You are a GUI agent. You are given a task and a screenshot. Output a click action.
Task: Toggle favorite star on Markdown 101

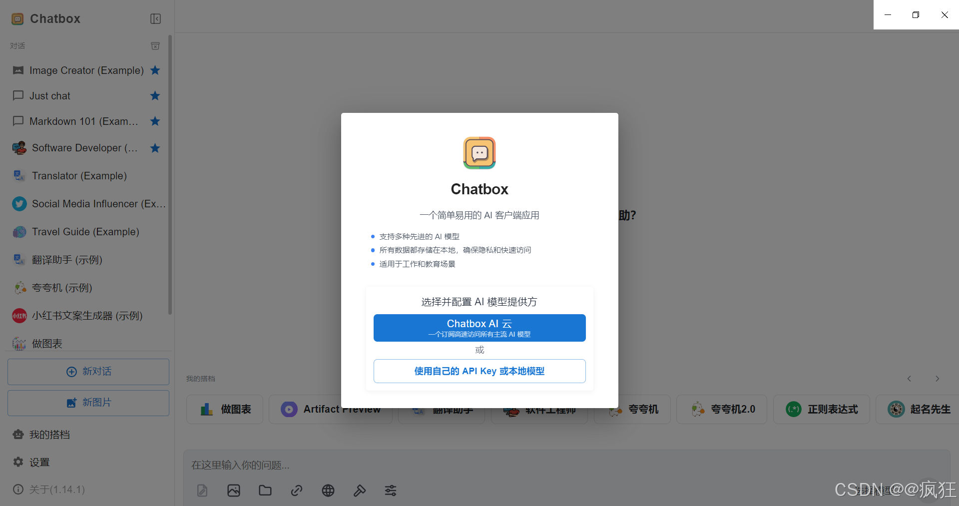pyautogui.click(x=155, y=121)
